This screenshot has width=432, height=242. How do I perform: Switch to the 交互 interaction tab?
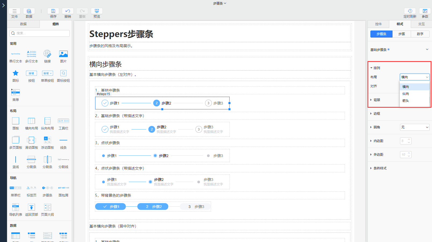[x=421, y=24]
